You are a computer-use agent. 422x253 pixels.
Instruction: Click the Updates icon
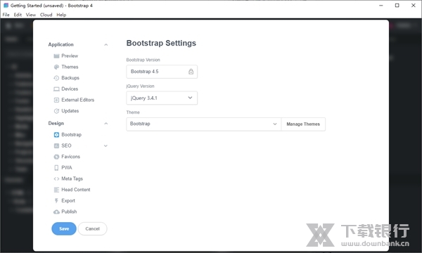(x=56, y=111)
